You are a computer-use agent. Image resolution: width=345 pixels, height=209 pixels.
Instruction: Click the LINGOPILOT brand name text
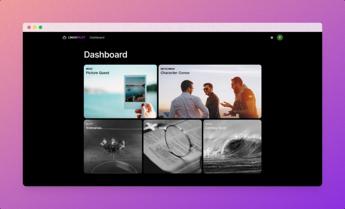76,38
